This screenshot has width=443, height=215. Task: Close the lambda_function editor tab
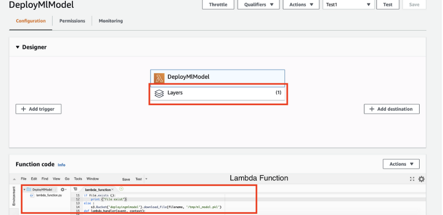coord(112,190)
